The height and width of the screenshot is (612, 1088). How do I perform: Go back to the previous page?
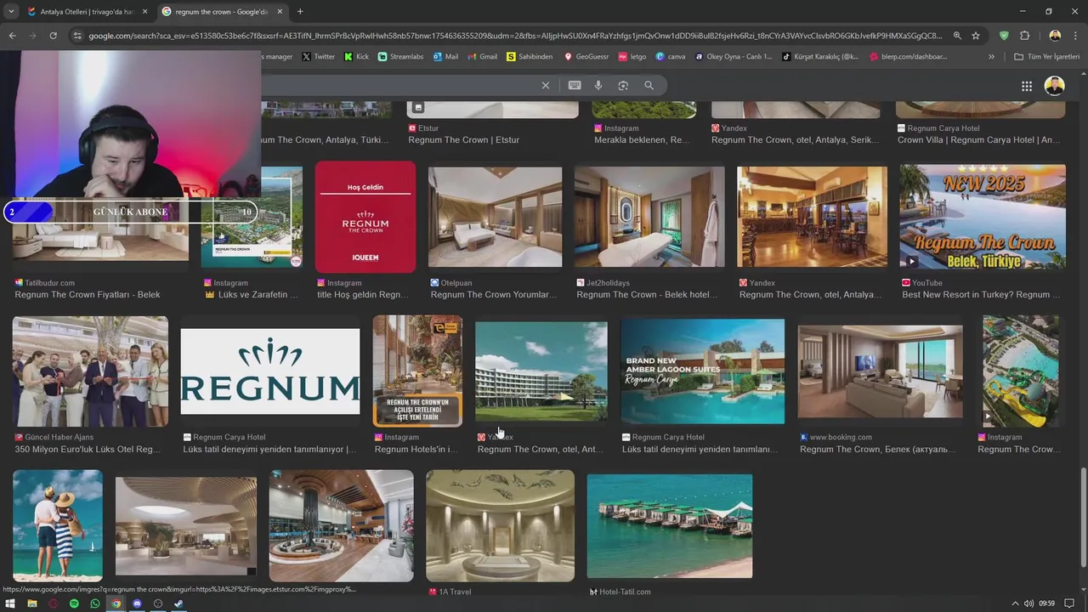pos(12,36)
